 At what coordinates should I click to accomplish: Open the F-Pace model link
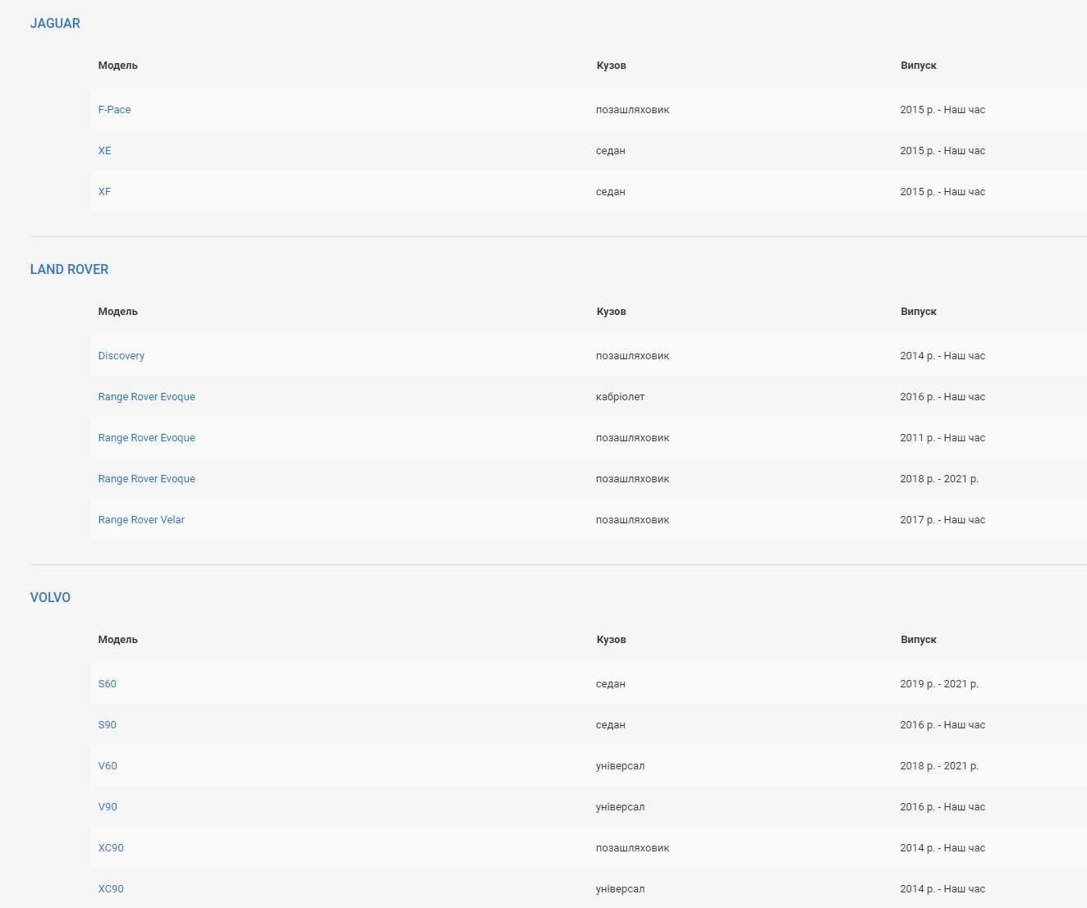click(114, 109)
